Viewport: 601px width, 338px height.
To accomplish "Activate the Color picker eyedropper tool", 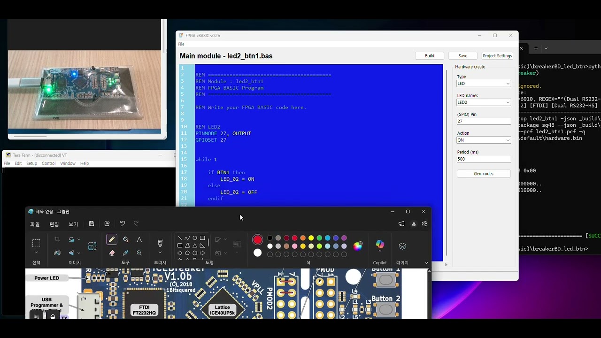I will tap(125, 253).
